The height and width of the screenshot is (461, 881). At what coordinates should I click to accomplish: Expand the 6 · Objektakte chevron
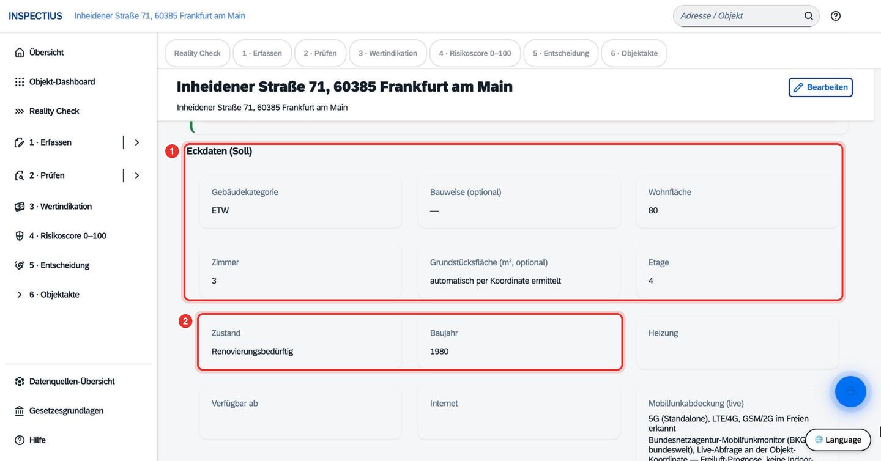coord(20,295)
